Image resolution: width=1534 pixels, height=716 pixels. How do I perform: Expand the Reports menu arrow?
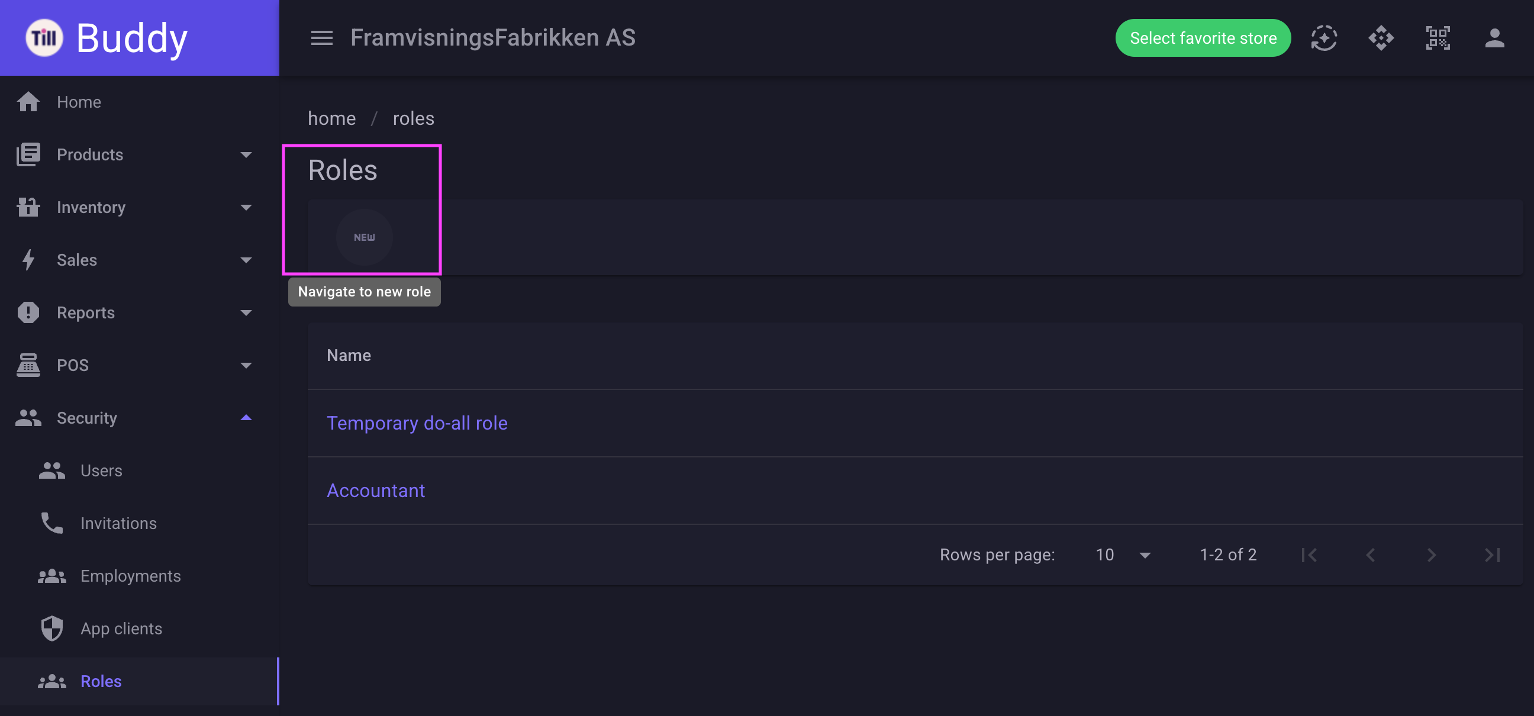click(x=246, y=312)
